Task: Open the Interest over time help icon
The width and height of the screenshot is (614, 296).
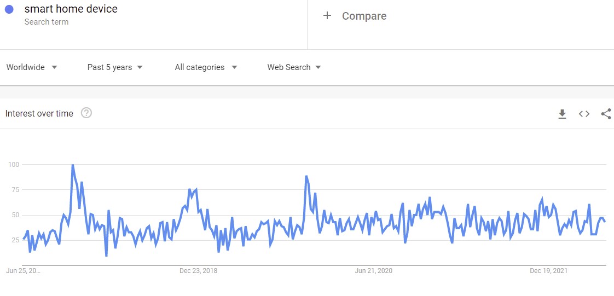Action: tap(86, 113)
